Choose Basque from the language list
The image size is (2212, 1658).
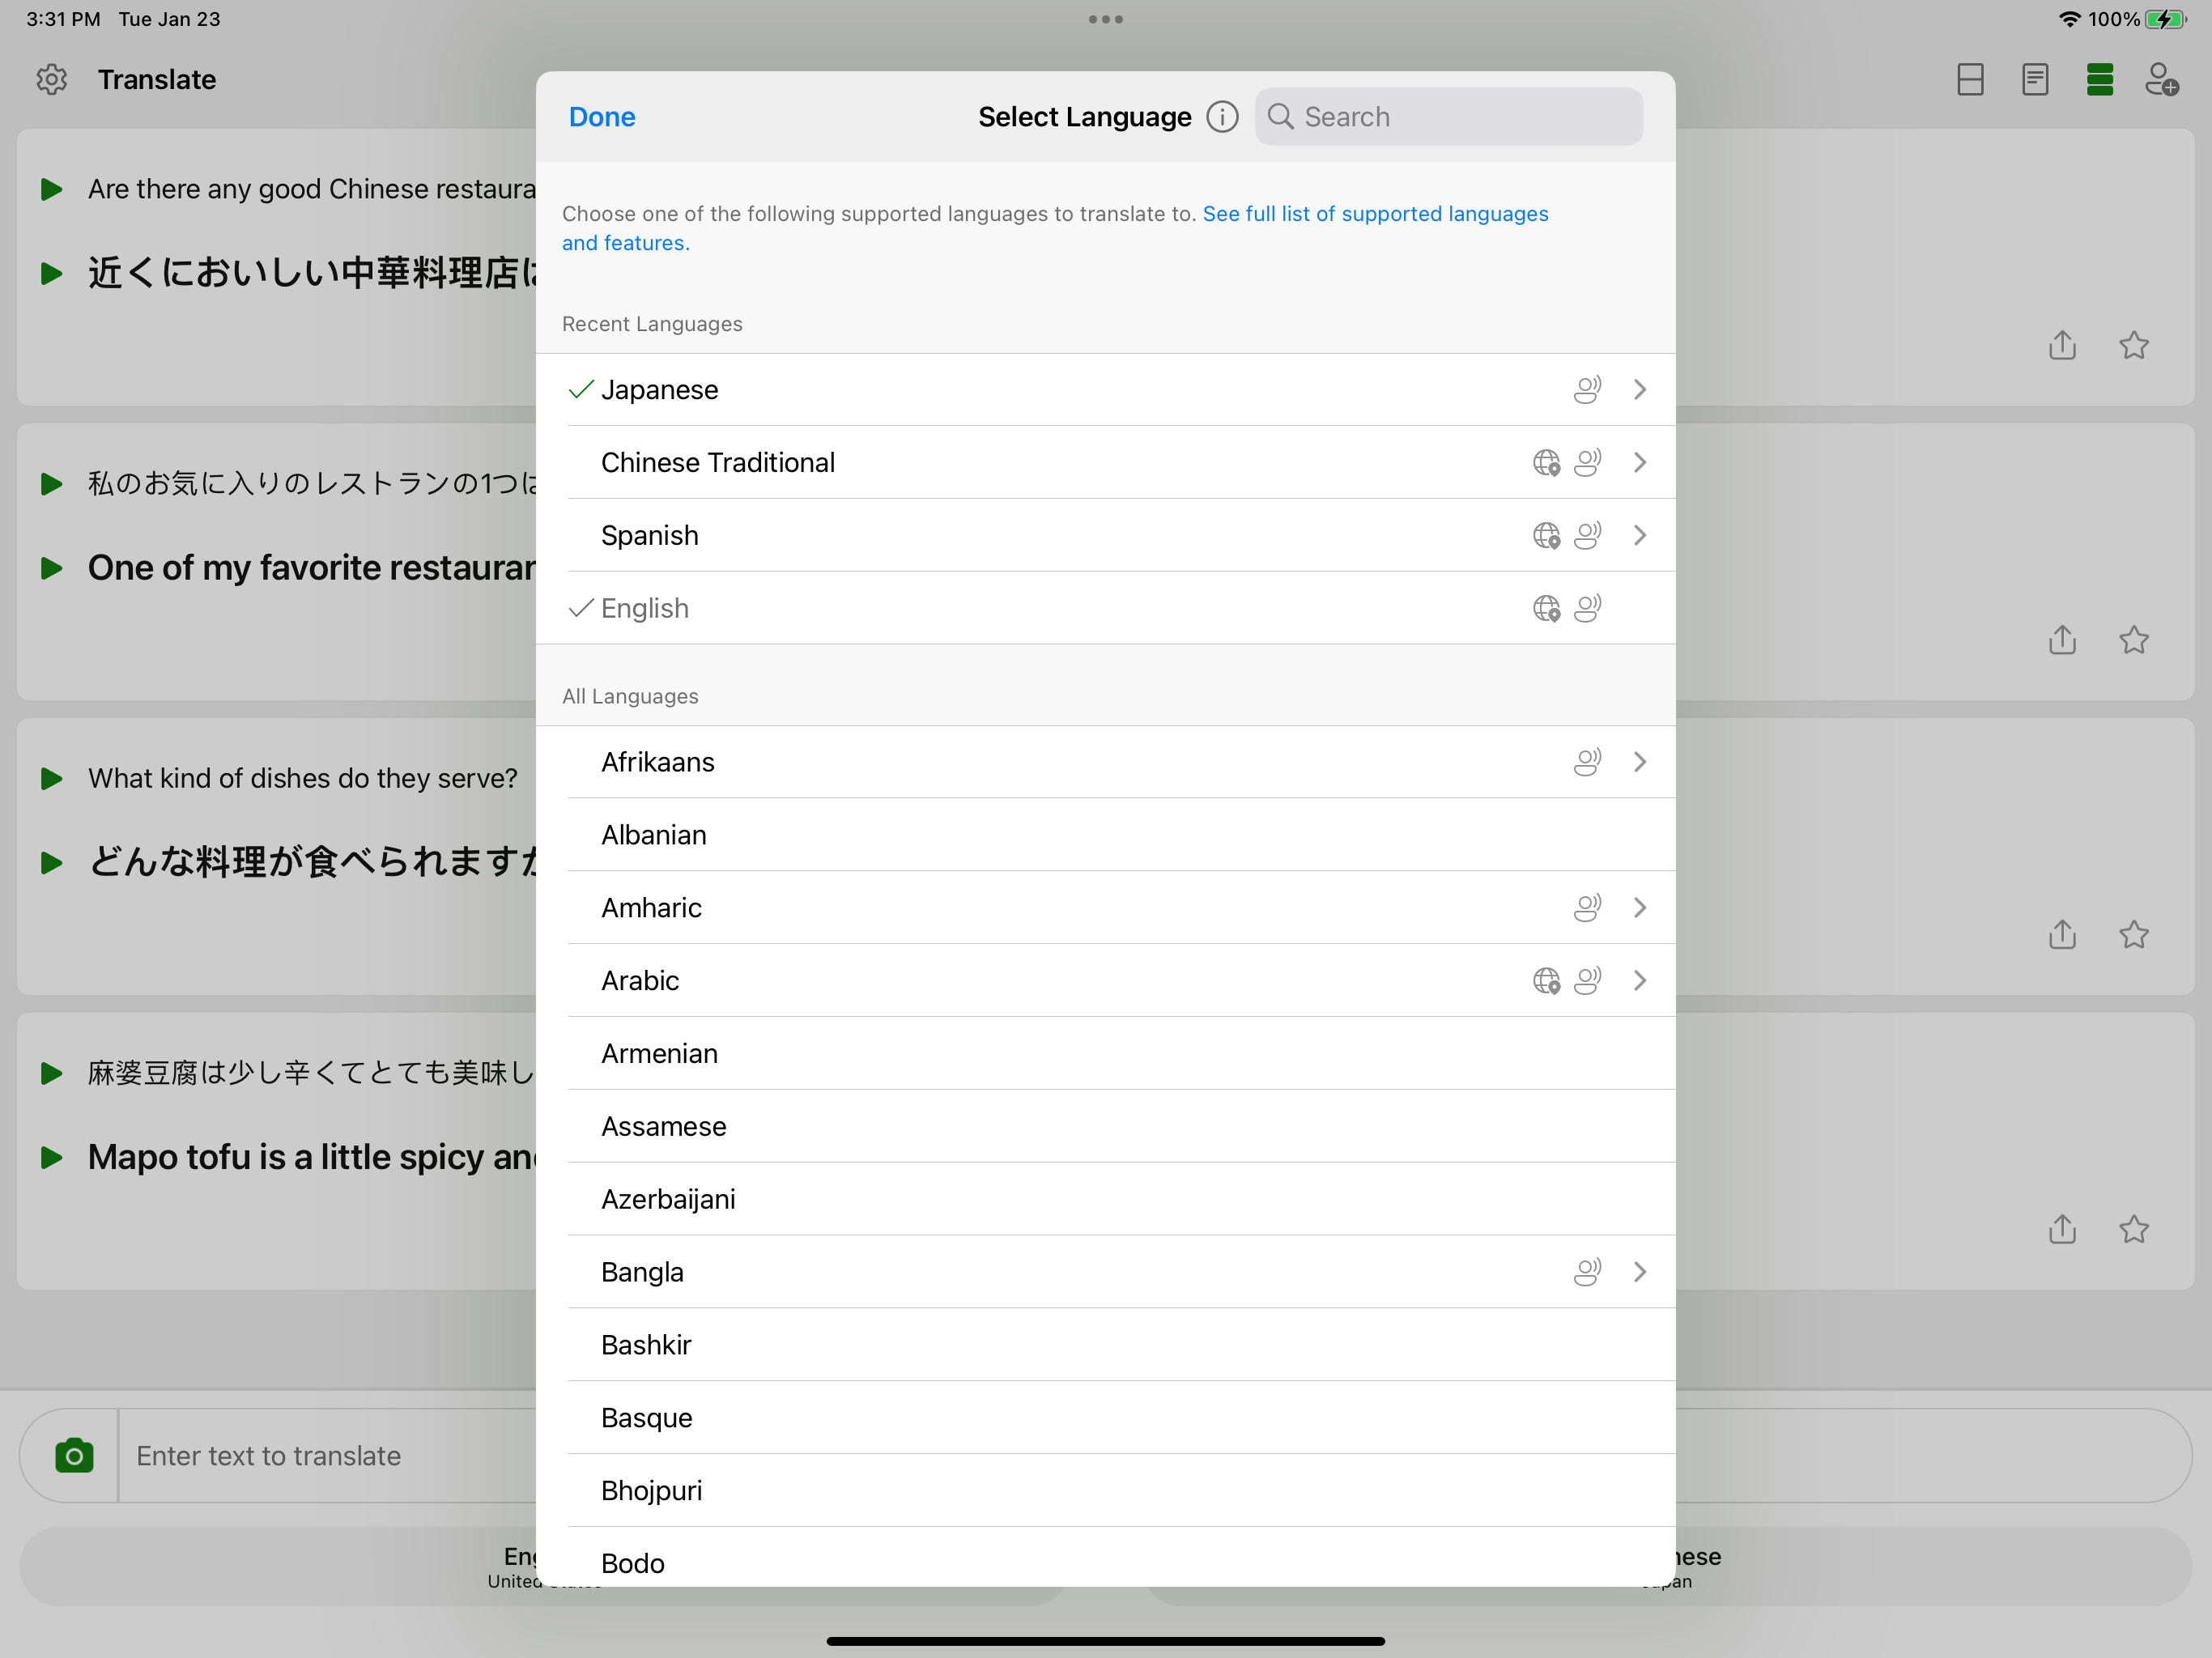point(647,1418)
